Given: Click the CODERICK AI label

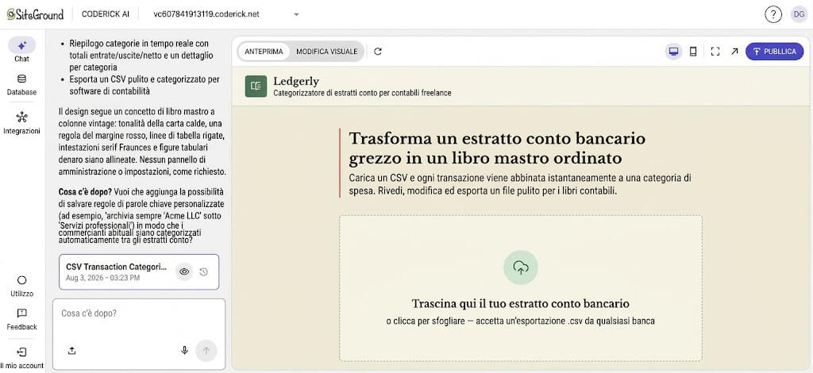Looking at the screenshot, I should [106, 14].
